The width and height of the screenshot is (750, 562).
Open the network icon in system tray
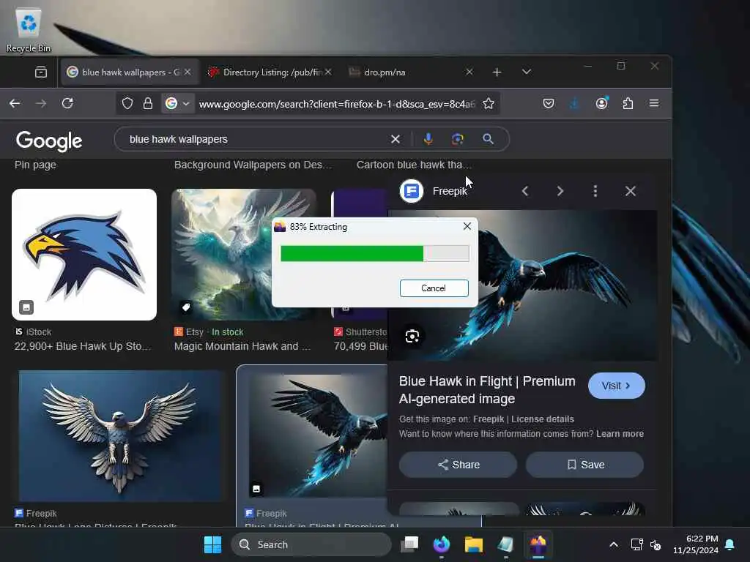point(636,544)
